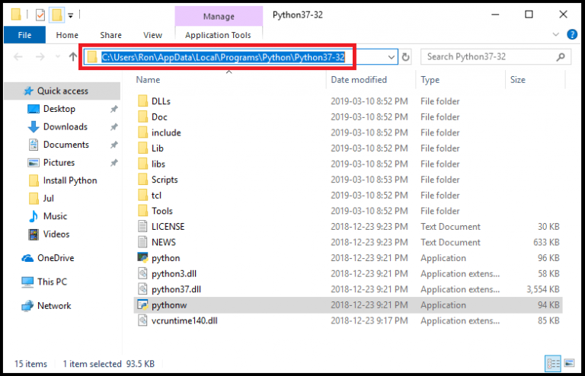Select Network in navigation pane
The image size is (585, 376).
[x=54, y=305]
